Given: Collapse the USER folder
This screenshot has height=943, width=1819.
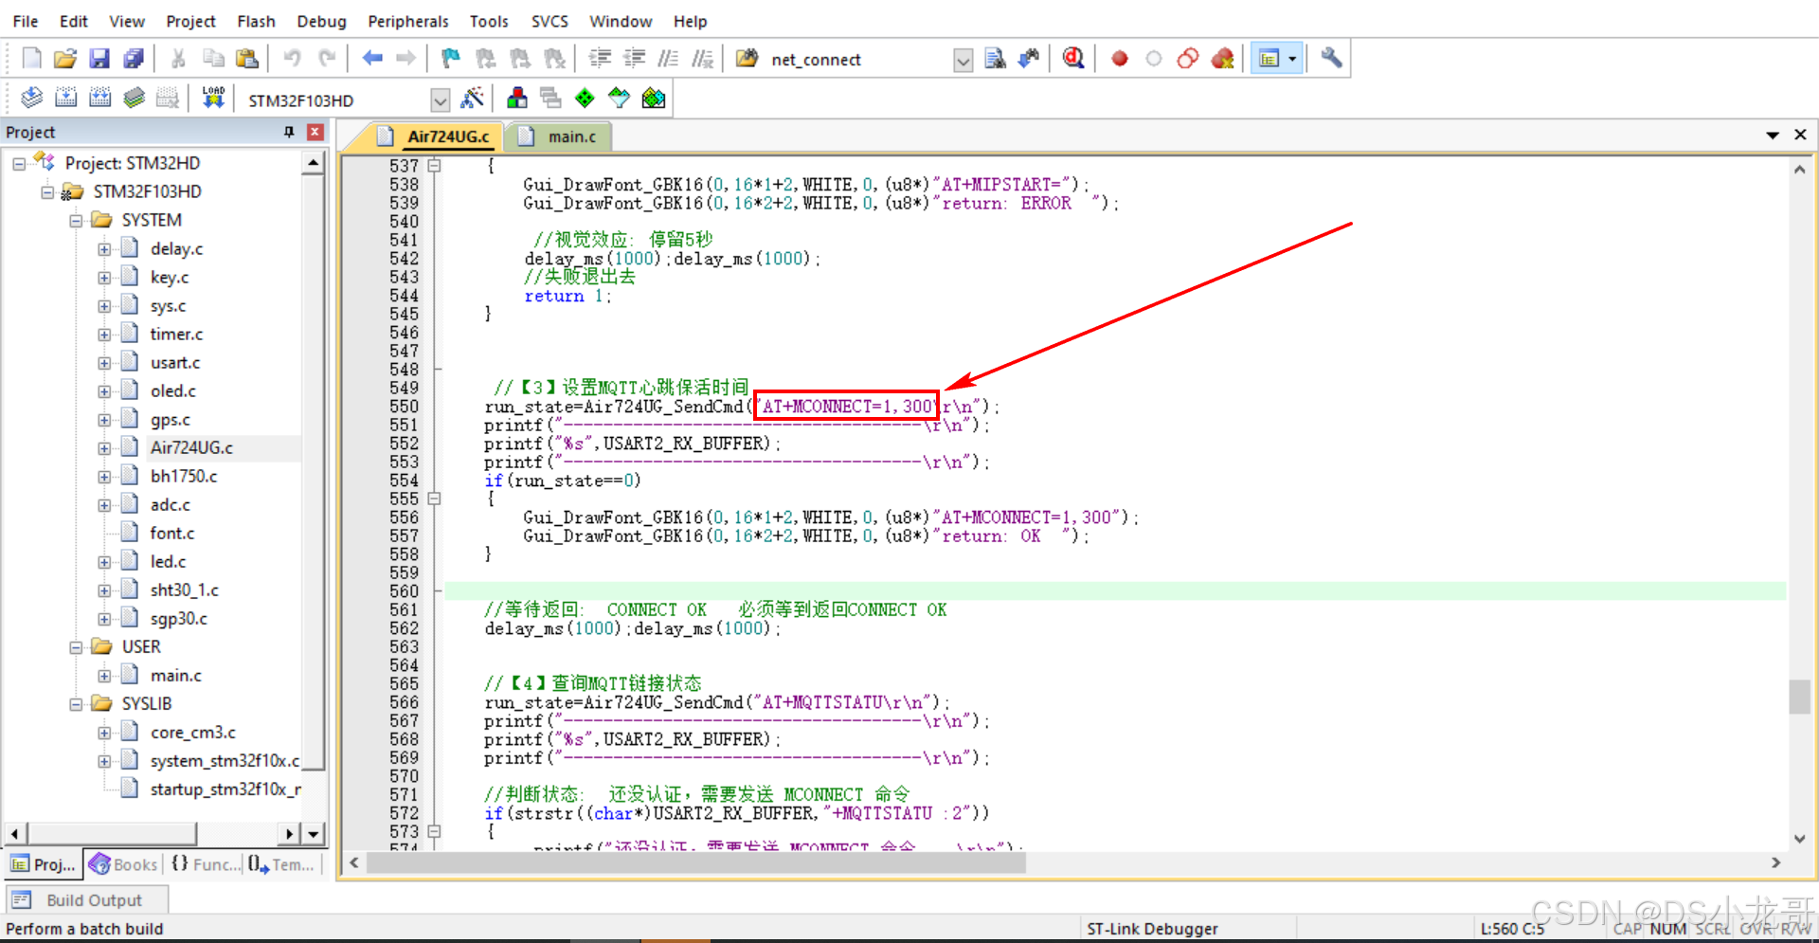Looking at the screenshot, I should pos(76,647).
